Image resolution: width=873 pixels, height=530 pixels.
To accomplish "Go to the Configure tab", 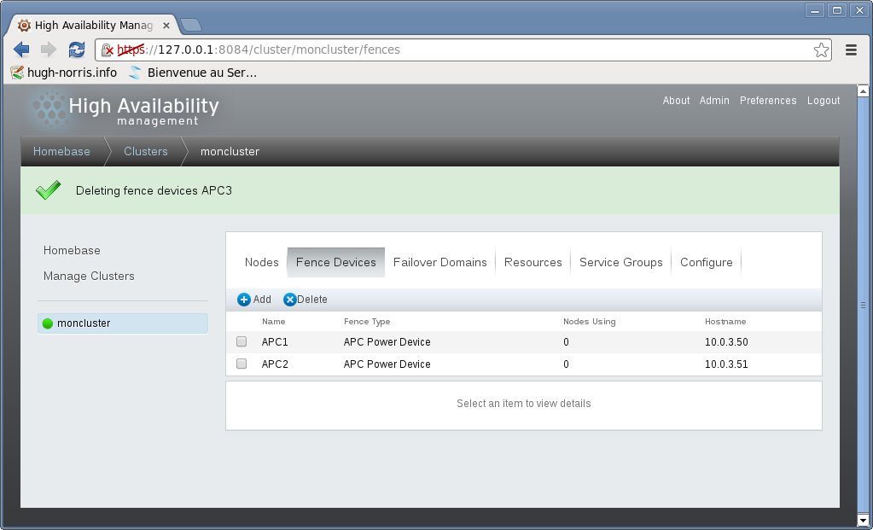I will 707,263.
